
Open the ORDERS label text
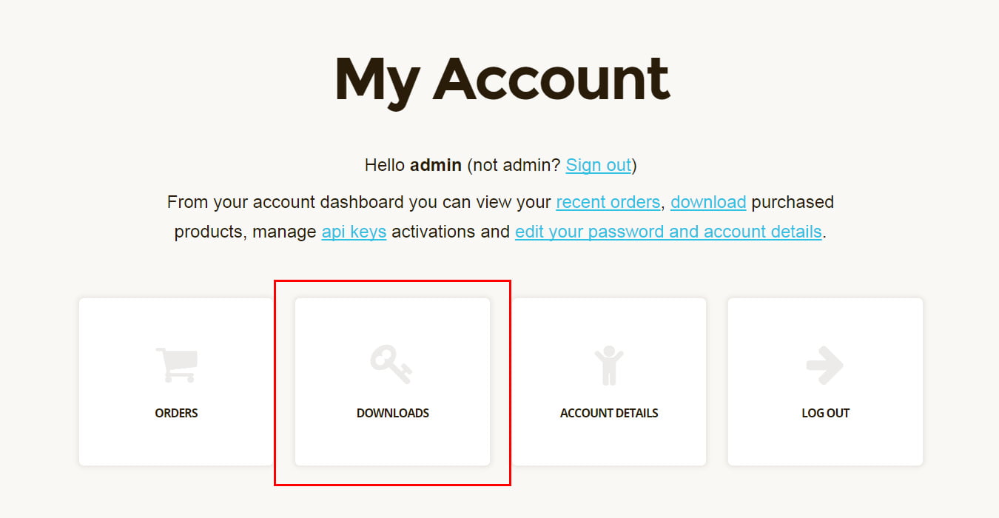[x=176, y=413]
